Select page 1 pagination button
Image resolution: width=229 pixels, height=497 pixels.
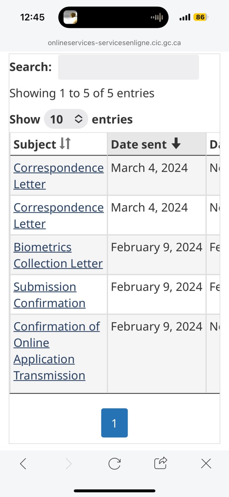click(x=114, y=423)
